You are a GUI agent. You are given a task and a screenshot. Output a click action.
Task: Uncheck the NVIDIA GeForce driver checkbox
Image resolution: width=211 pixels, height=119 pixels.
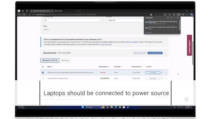(43, 73)
